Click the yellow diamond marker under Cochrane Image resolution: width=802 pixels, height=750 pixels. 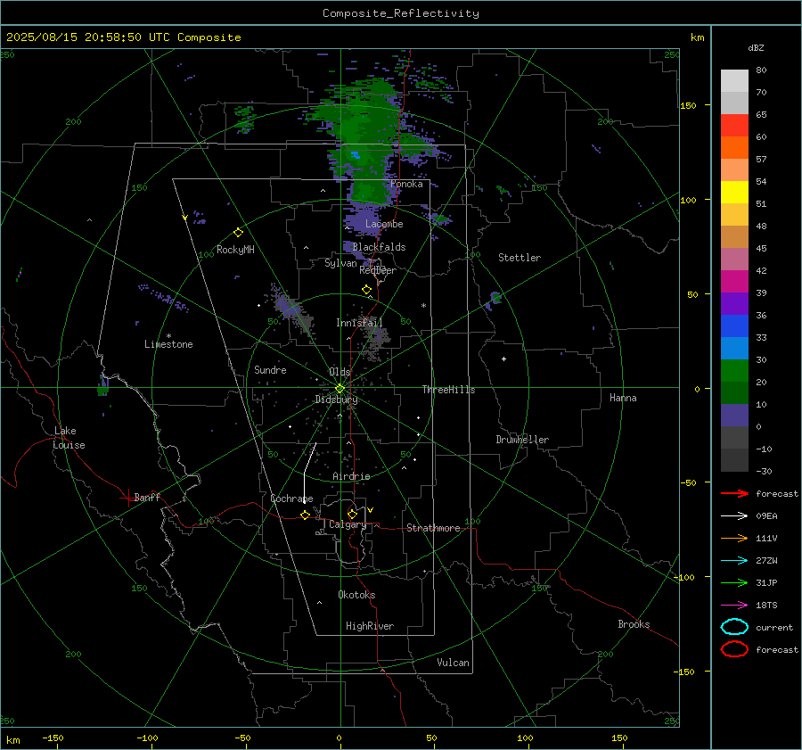(306, 515)
